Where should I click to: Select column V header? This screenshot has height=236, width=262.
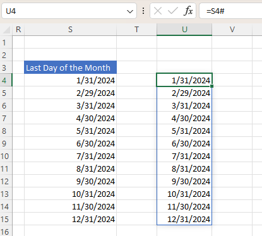click(x=232, y=30)
